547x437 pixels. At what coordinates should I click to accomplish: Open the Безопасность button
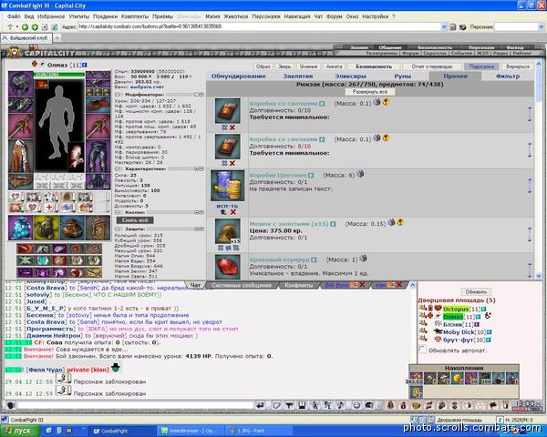point(374,66)
